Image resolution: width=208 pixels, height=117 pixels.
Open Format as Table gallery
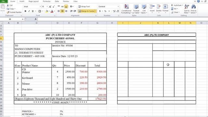pyautogui.click(x=136, y=9)
